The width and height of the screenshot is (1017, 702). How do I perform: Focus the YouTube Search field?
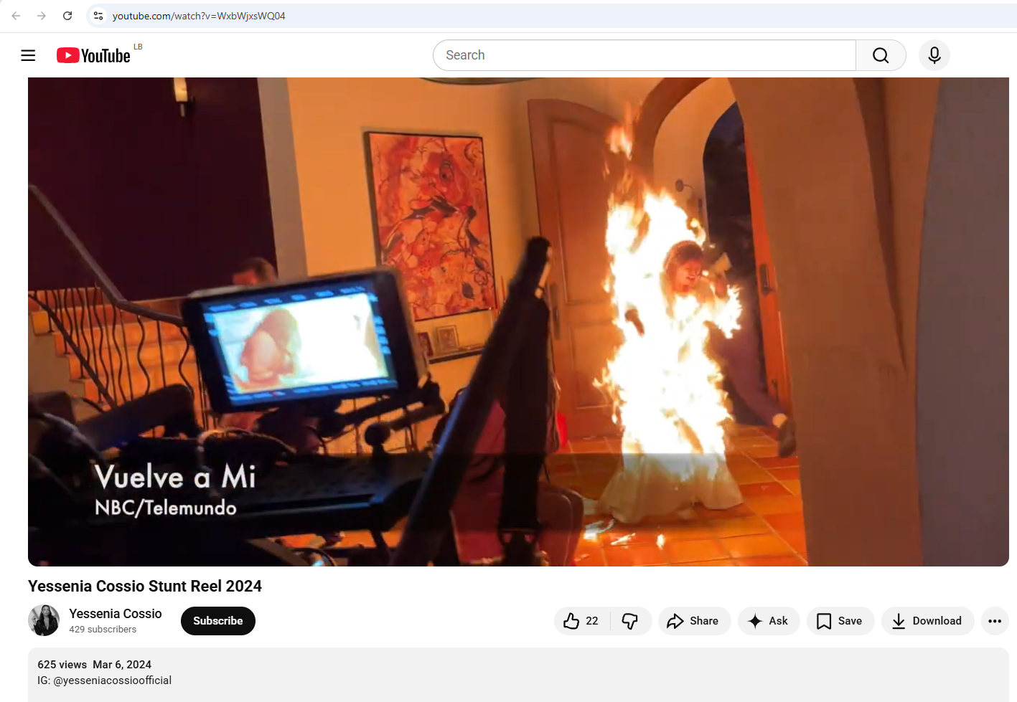644,55
